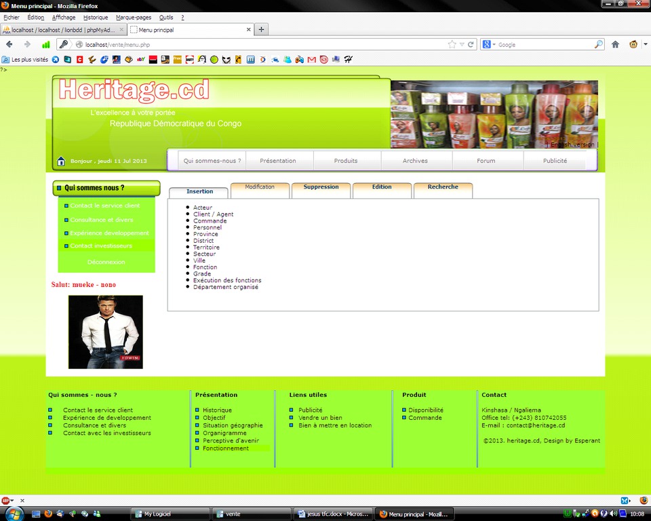
Task: Open the Adblock Plus dropdown arrow
Action: 12,500
